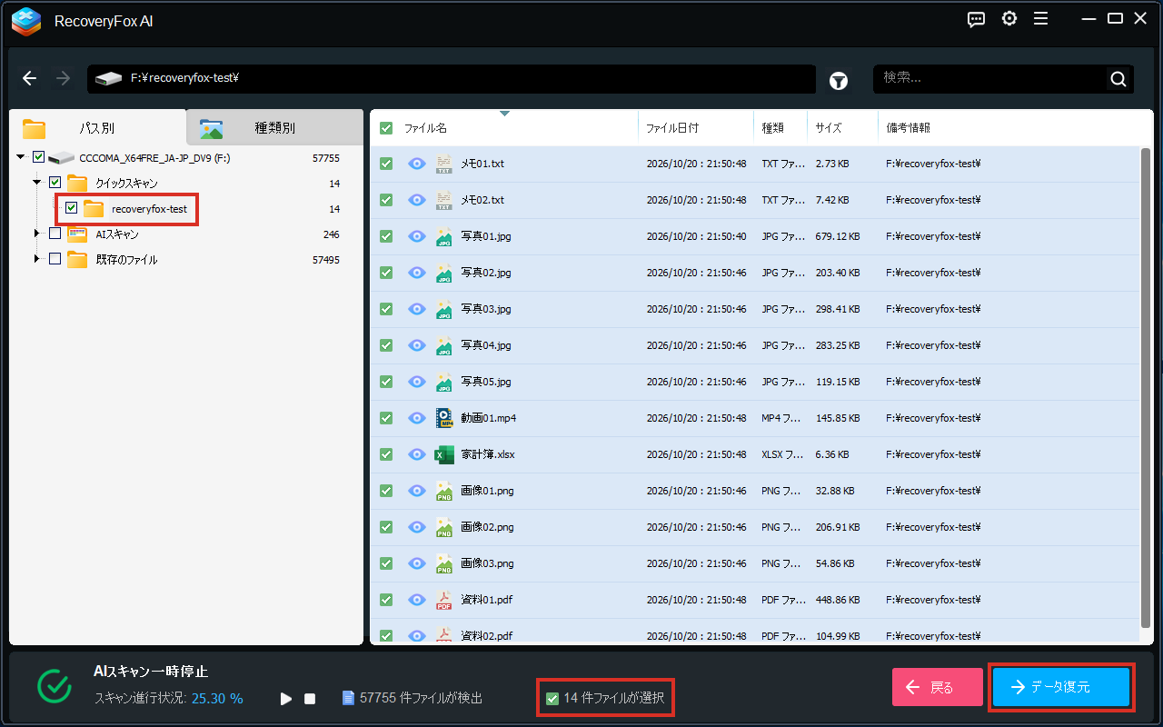Toggle the 14 件ファイルが選択 checkbox

[552, 699]
